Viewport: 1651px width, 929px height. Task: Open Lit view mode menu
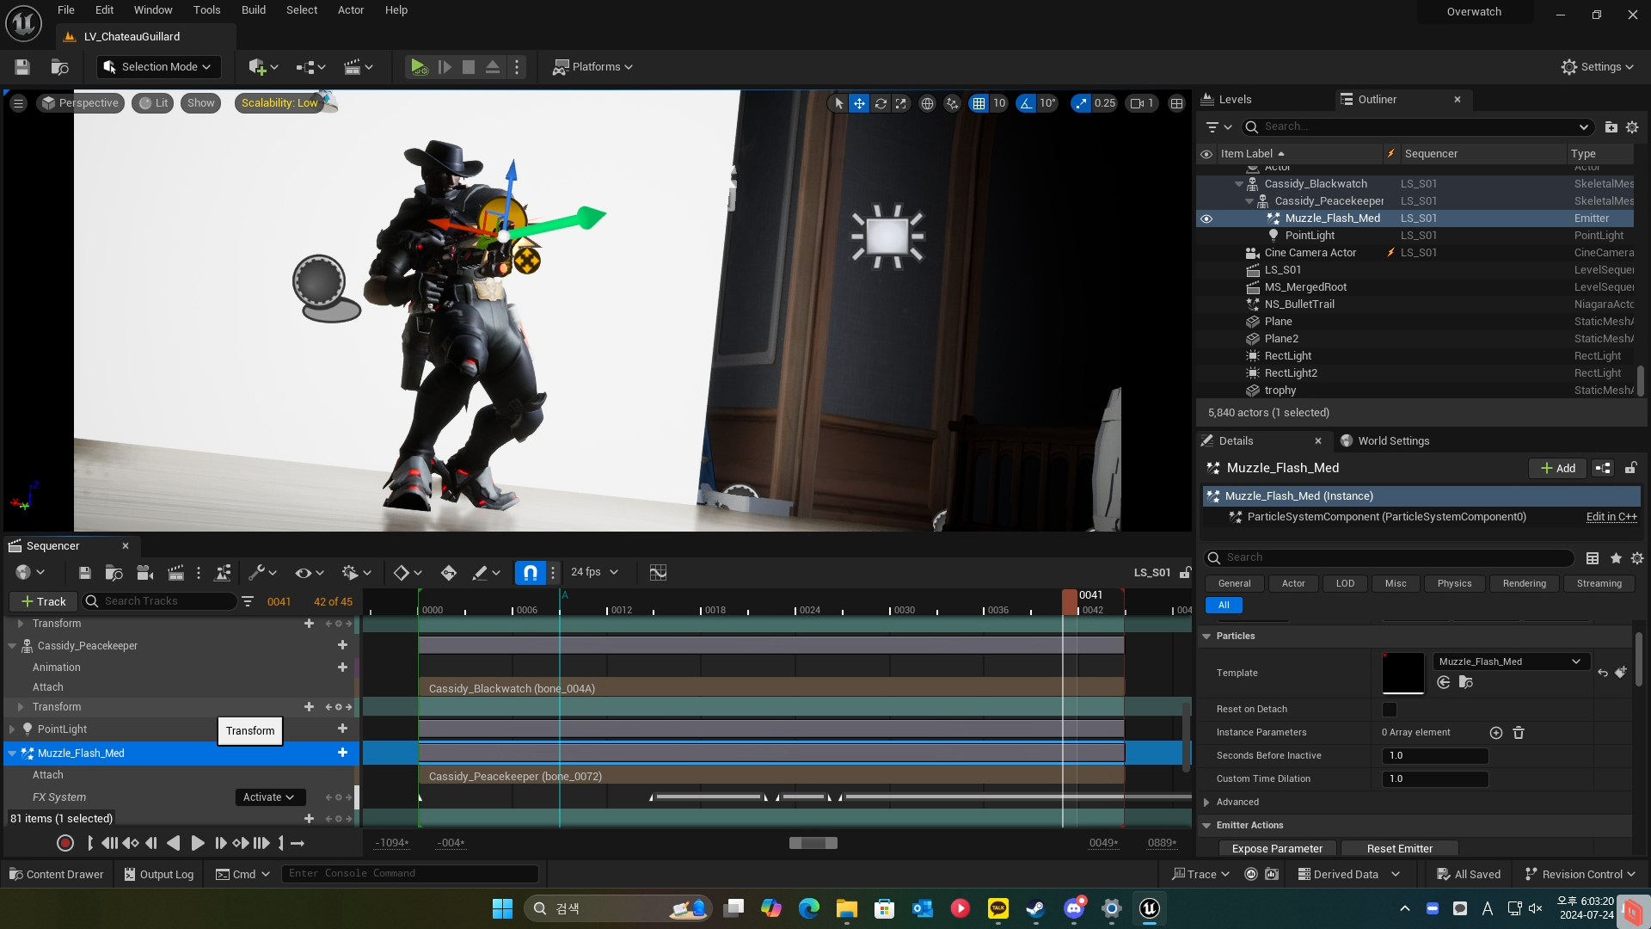pyautogui.click(x=154, y=103)
